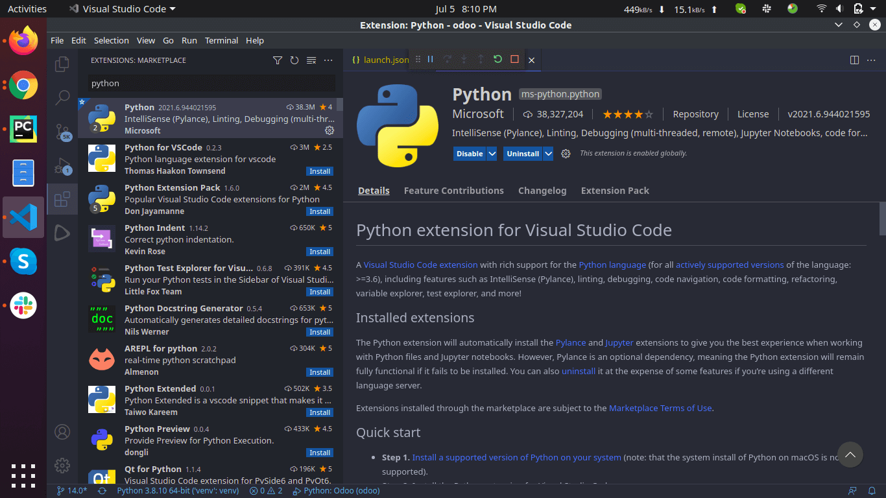Open the License link

click(753, 114)
